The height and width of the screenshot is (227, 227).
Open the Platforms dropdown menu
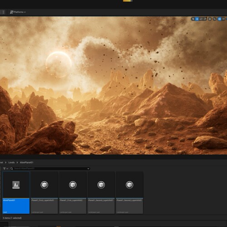tap(18, 12)
